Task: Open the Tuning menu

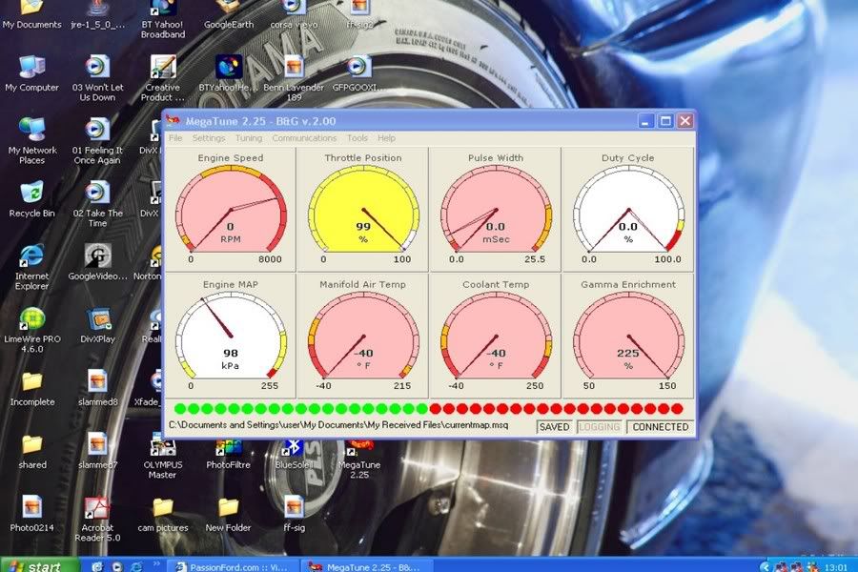Action: tap(249, 138)
